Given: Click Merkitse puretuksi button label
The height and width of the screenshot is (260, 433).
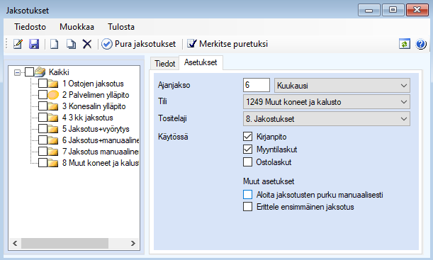Looking at the screenshot, I should pyautogui.click(x=233, y=44).
